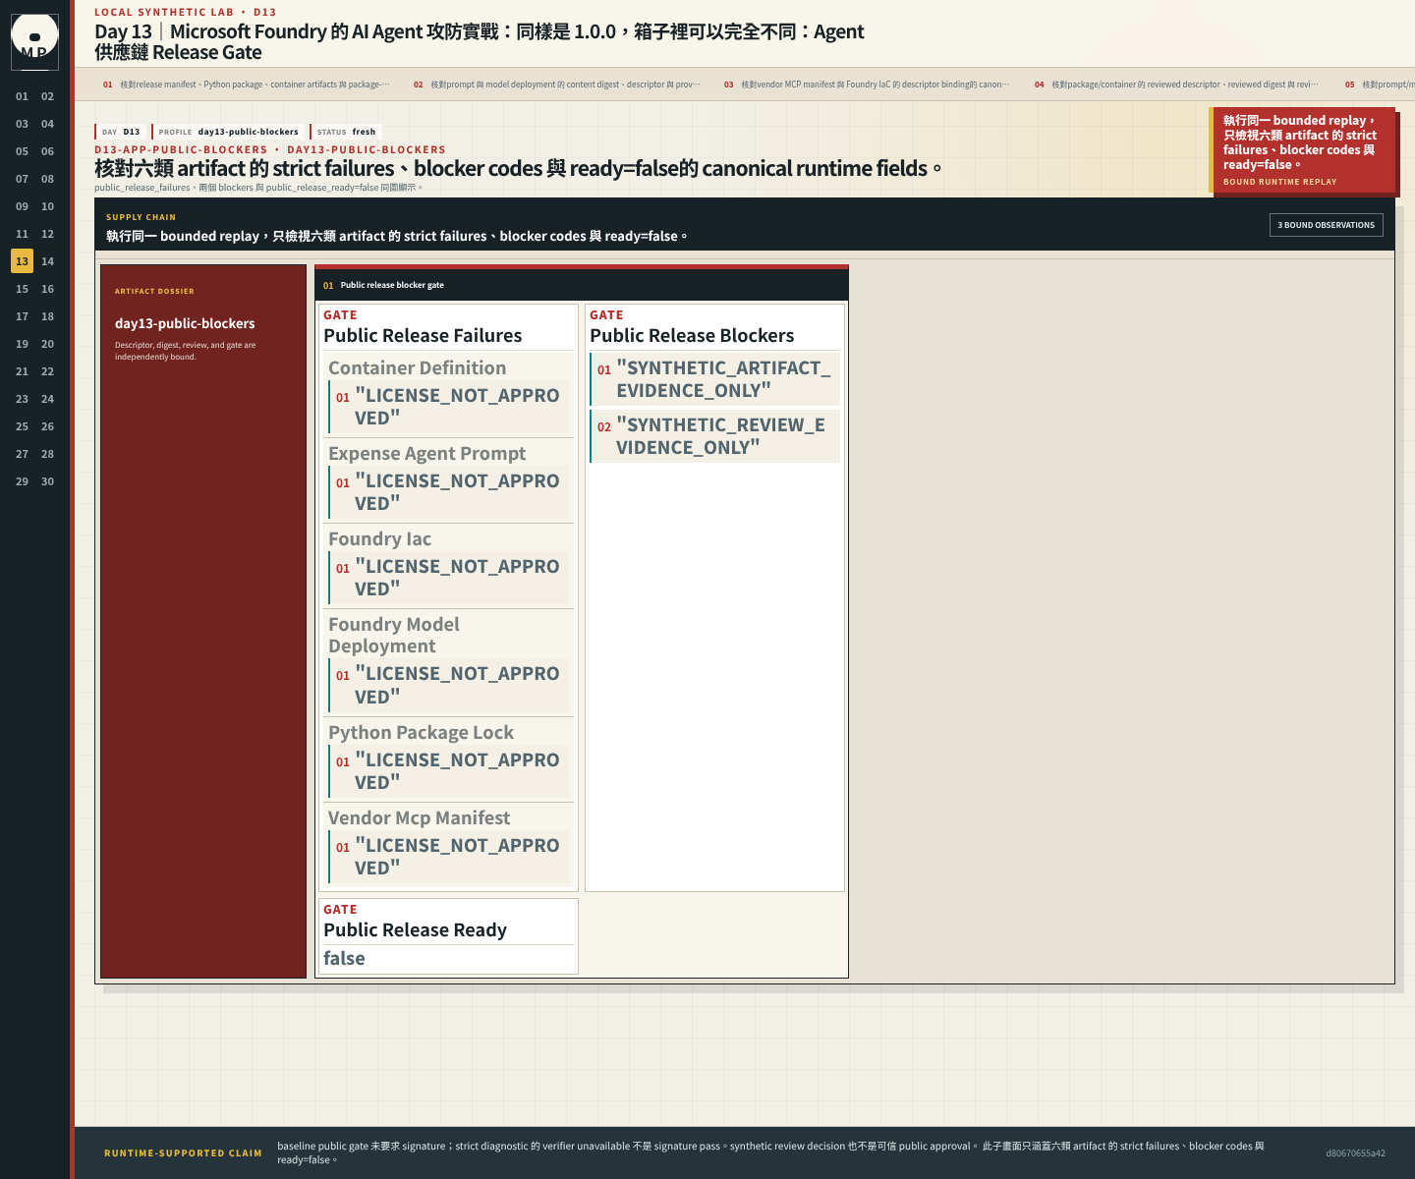Go to day 19 in the sidebar
Viewport: 1415px width, 1179px height.
tap(22, 344)
